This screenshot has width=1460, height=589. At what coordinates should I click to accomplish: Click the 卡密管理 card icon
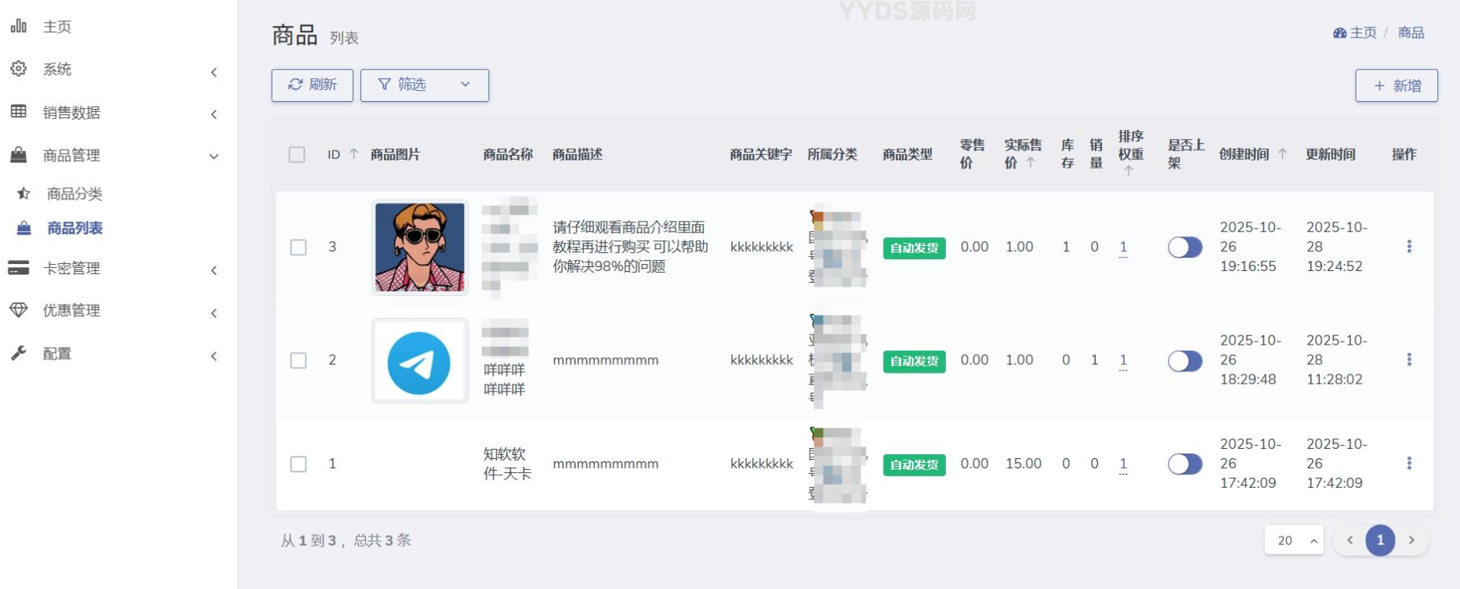click(x=19, y=268)
